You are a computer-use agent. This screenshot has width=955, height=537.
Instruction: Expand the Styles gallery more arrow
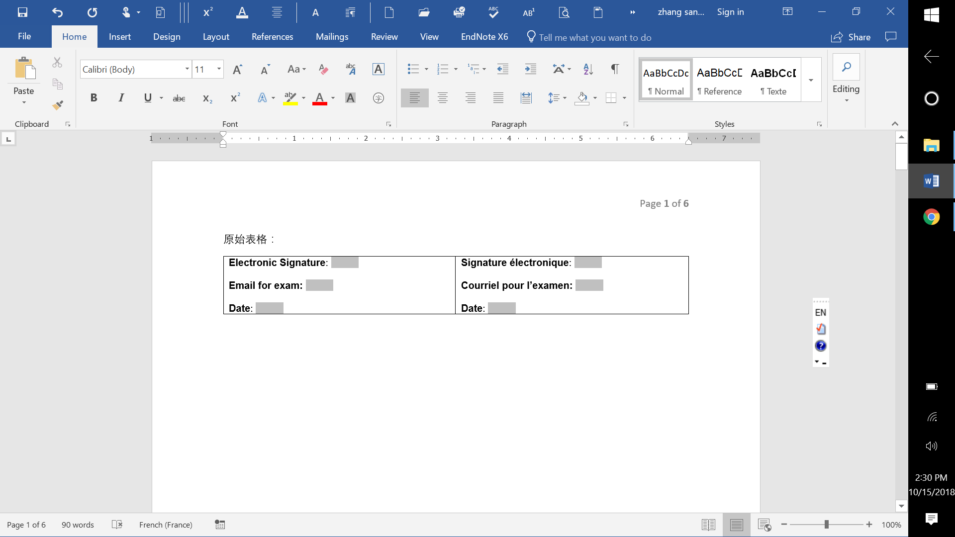click(811, 80)
